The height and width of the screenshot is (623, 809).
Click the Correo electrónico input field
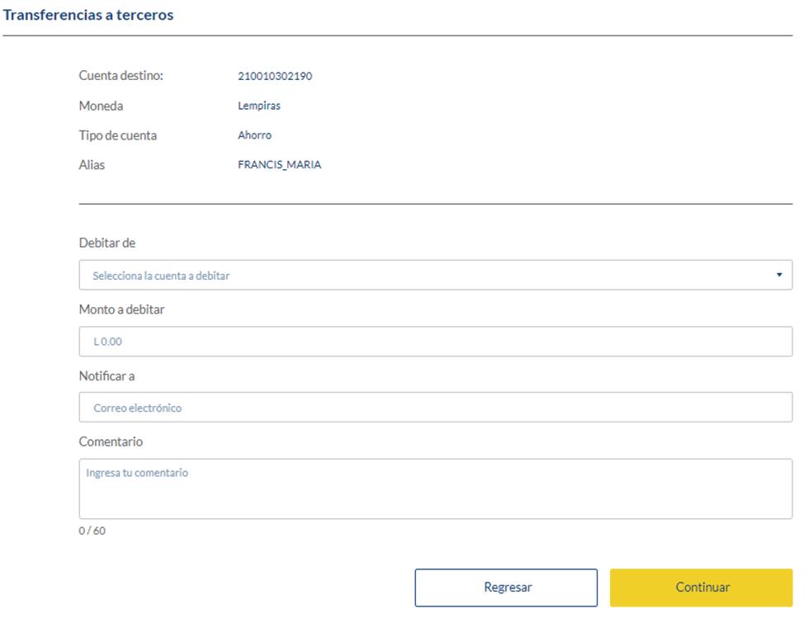click(436, 408)
